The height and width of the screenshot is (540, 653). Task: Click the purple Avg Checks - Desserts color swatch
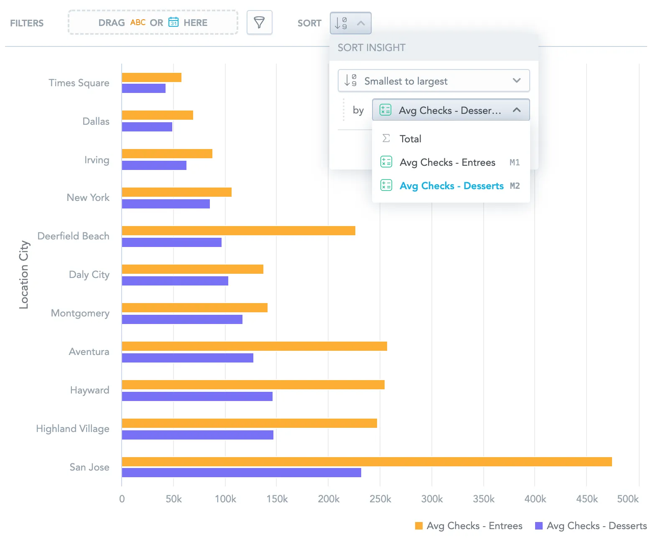click(x=539, y=526)
